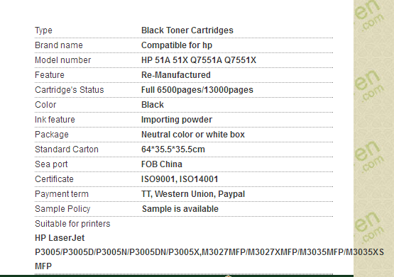
Task: Click the carton size '64*35.5*35.5cm'
Action: [173, 149]
